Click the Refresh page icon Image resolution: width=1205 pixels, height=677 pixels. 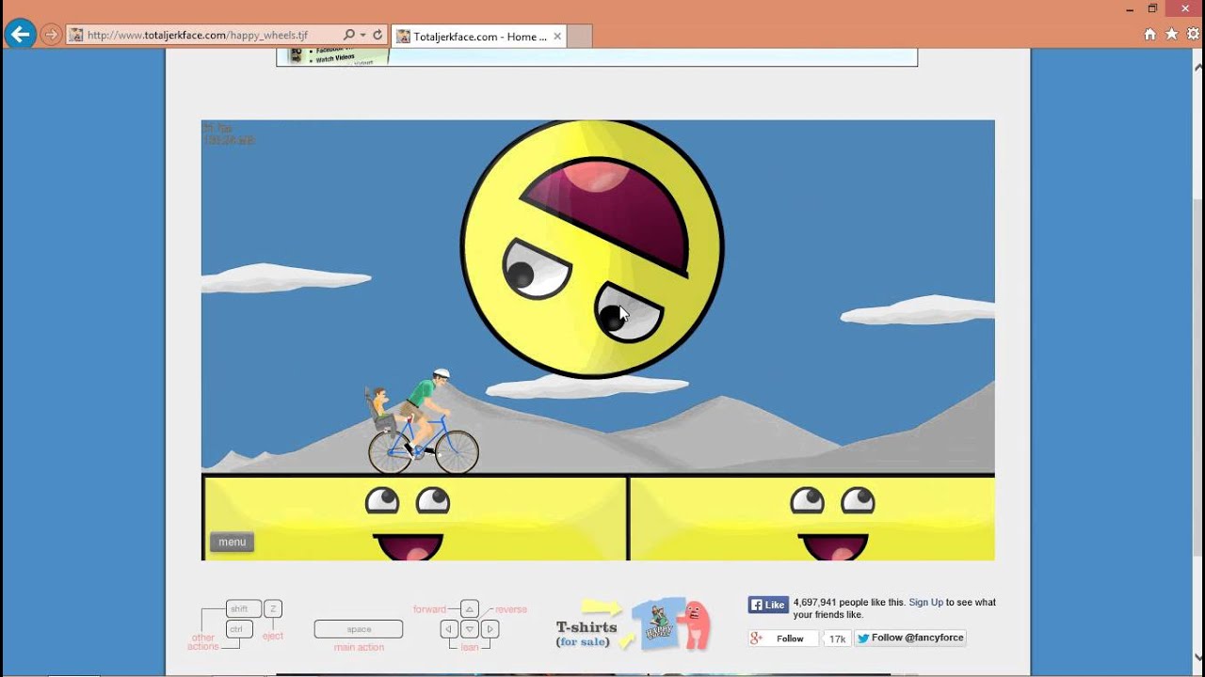(378, 36)
